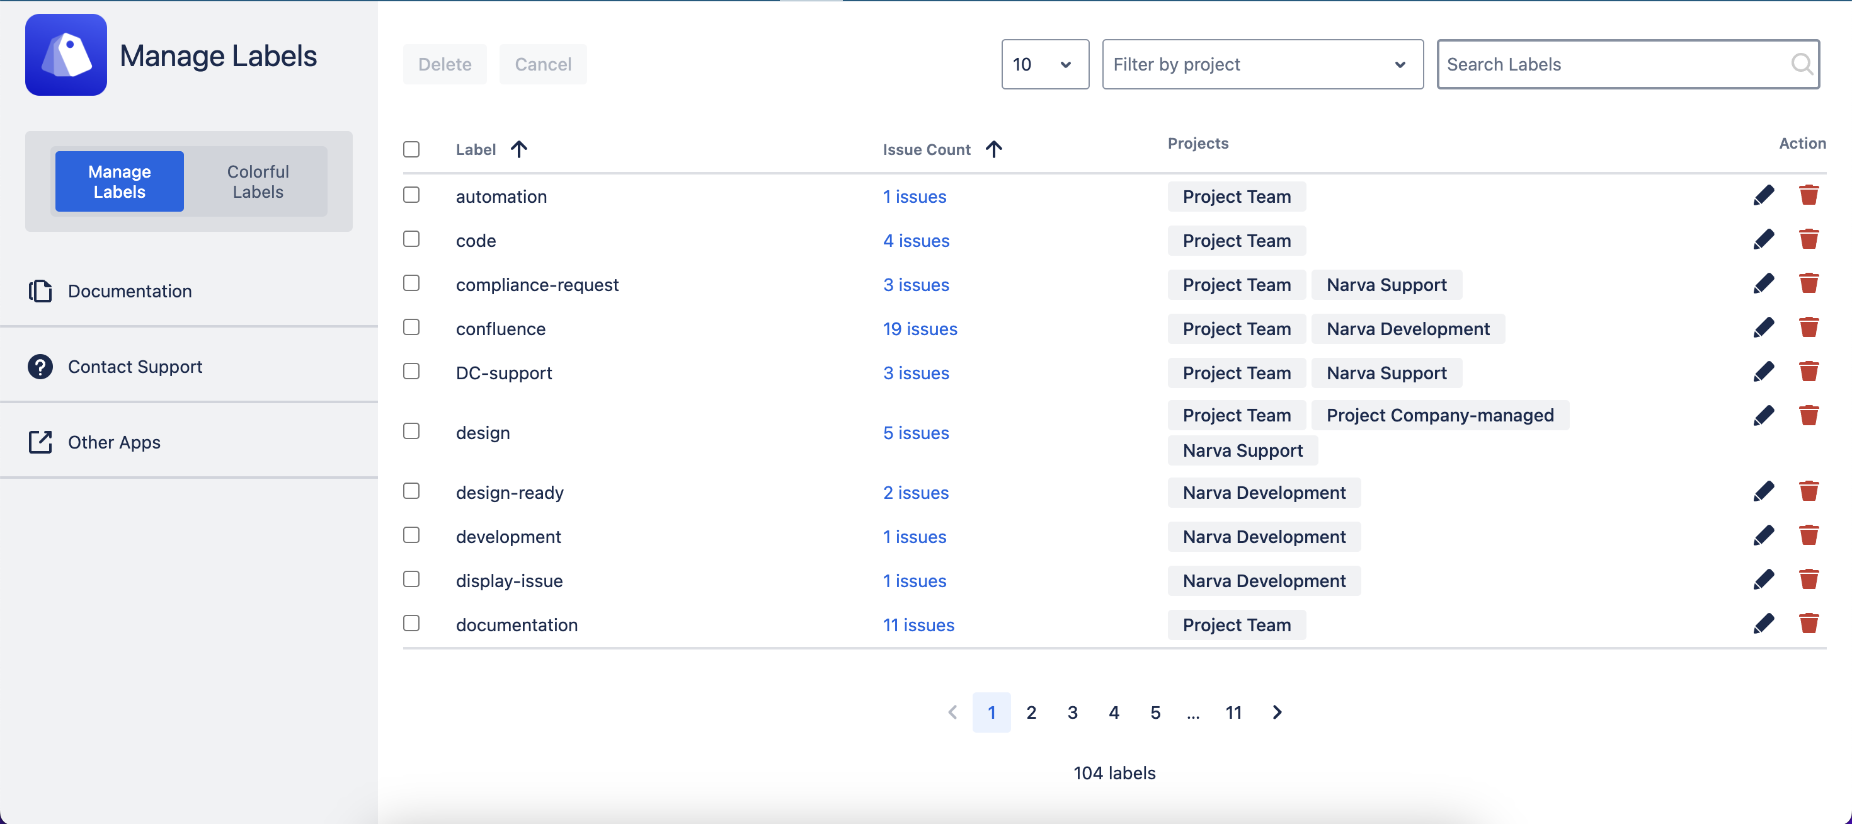Click the search magnifier icon
Screen dimensions: 1852x824
(1803, 64)
